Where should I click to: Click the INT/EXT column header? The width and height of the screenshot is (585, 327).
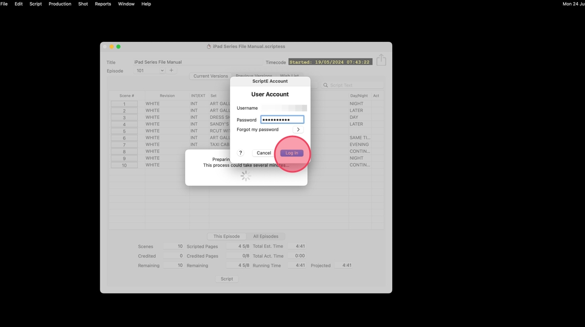198,96
